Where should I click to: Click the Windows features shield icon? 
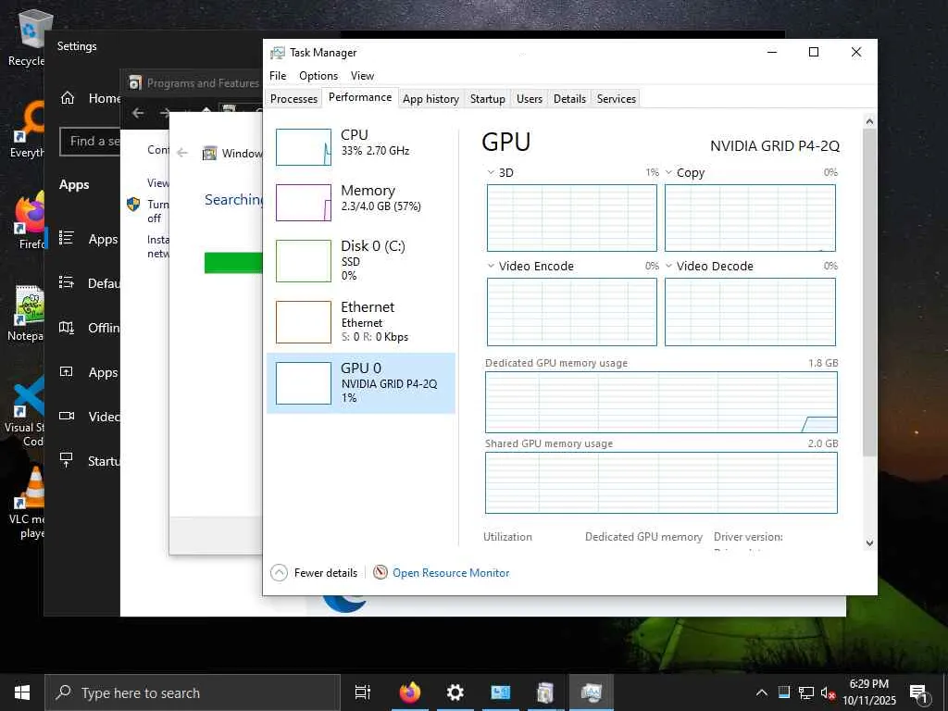133,205
